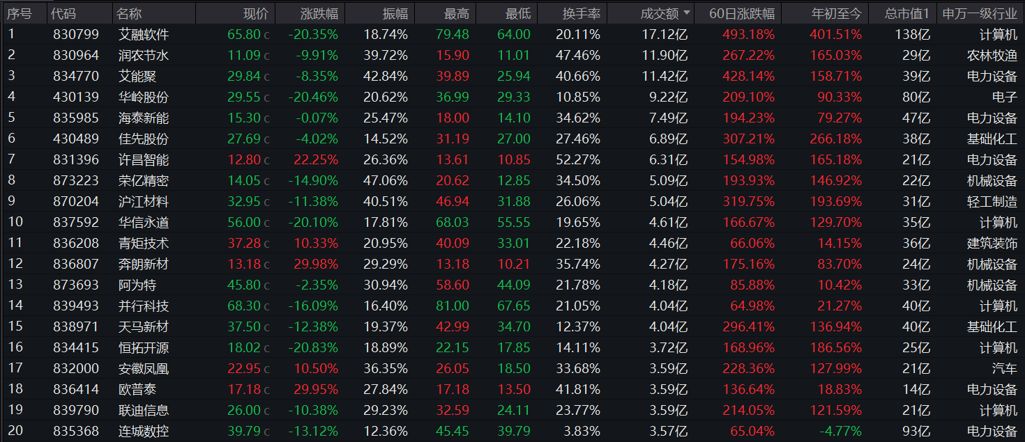Select stock 青矩技术

tap(144, 243)
